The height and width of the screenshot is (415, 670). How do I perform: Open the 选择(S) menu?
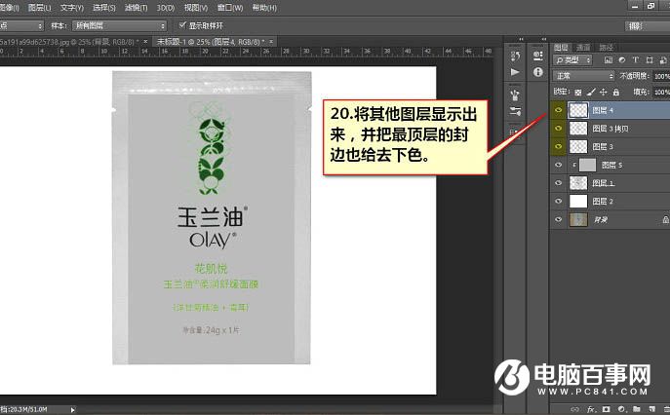(x=104, y=8)
